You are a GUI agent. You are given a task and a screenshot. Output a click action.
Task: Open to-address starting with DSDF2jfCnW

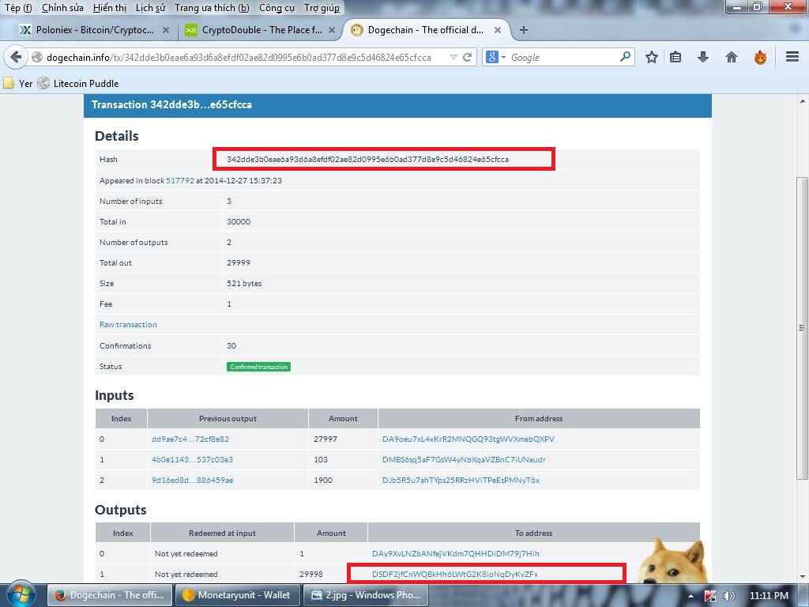pos(455,574)
